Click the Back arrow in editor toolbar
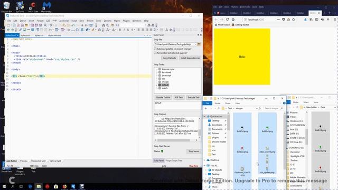Viewport: 338px width, 190px height. tap(8, 30)
